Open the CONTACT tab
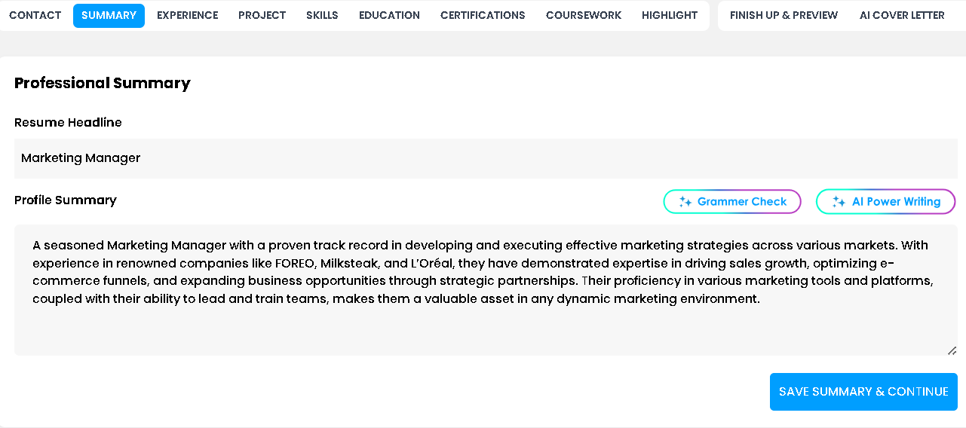 pos(35,15)
